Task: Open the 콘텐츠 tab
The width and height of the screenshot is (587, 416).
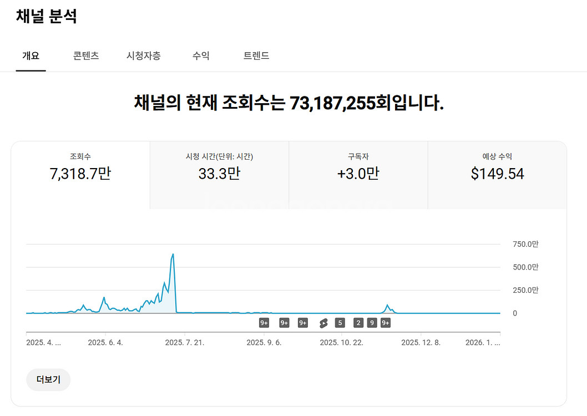Action: point(86,56)
